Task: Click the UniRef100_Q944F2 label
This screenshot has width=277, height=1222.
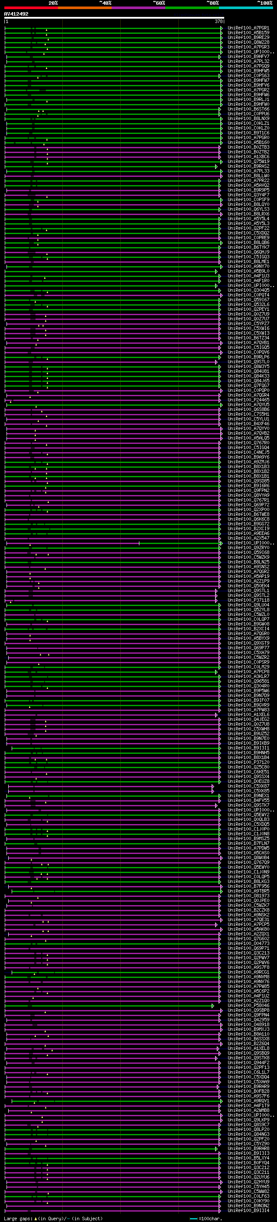Action: click(x=248, y=1062)
